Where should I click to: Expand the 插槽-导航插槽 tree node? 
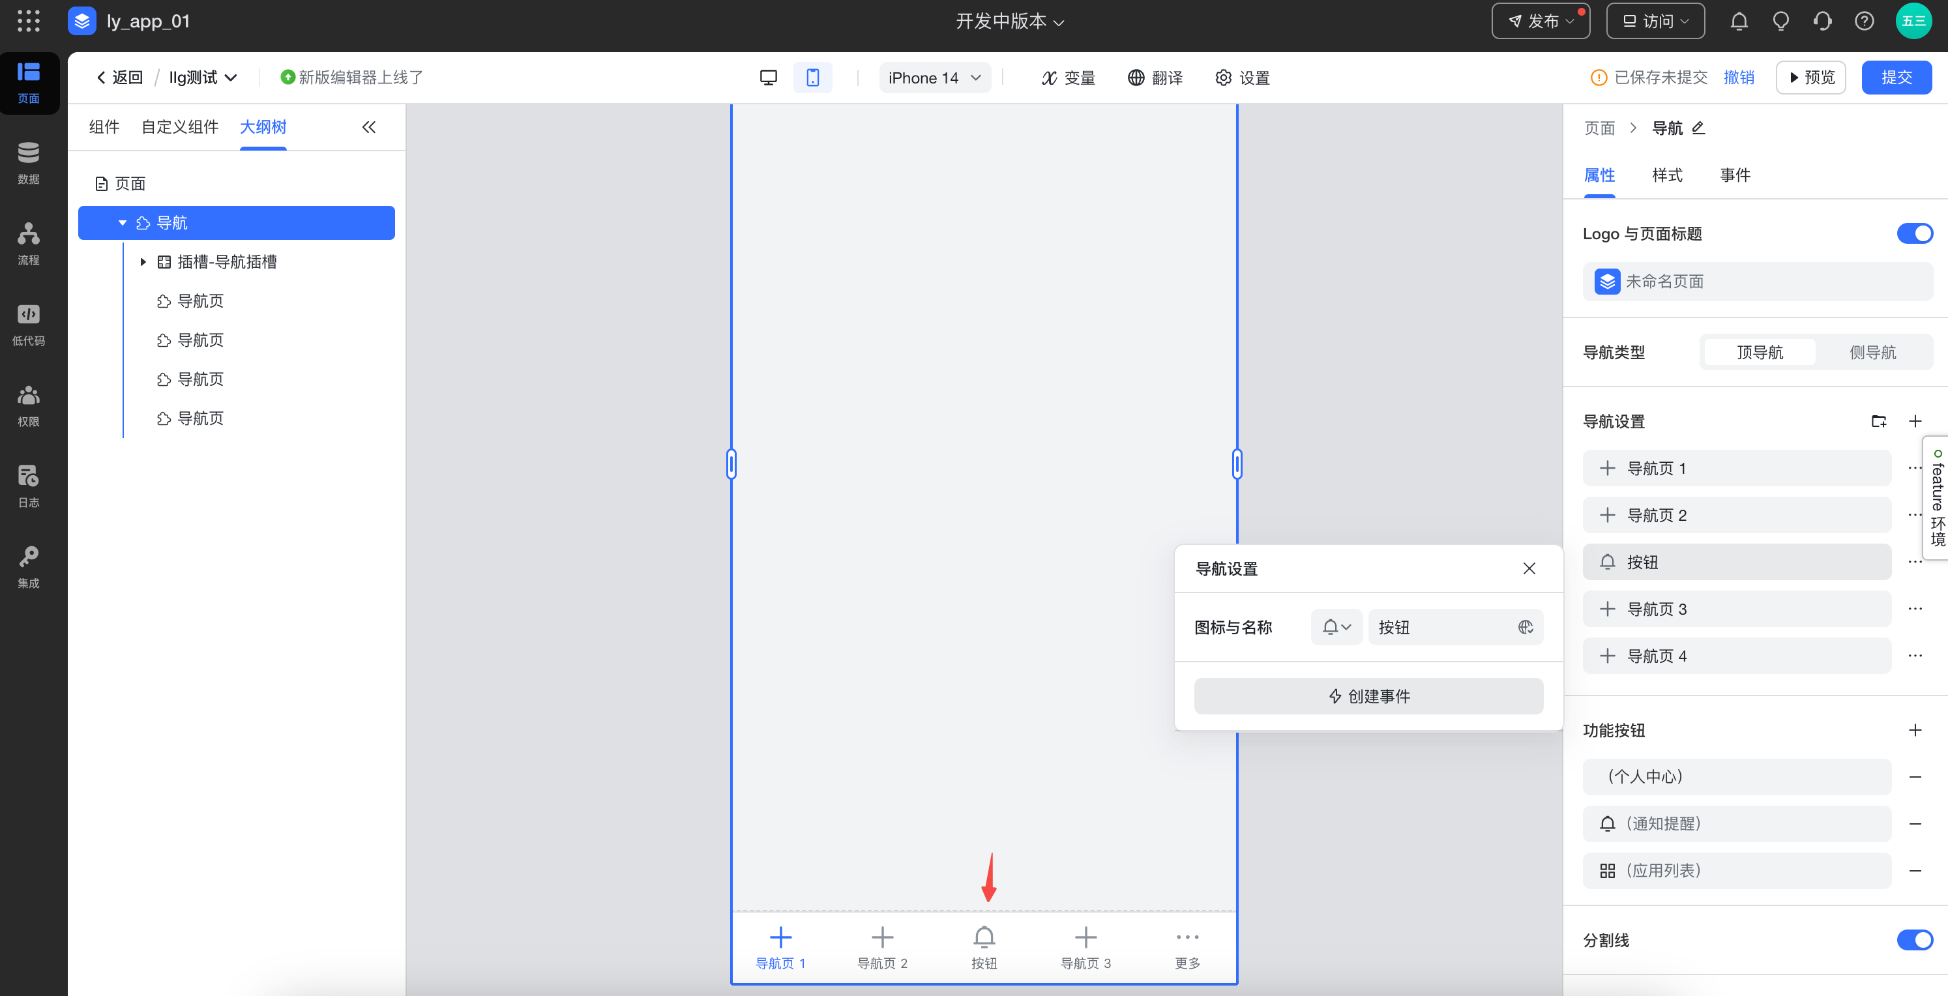[143, 261]
